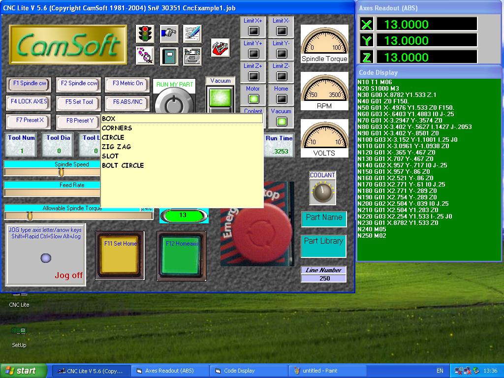The width and height of the screenshot is (504, 378).
Task: Click the green Z axis icon
Action: [x=366, y=57]
